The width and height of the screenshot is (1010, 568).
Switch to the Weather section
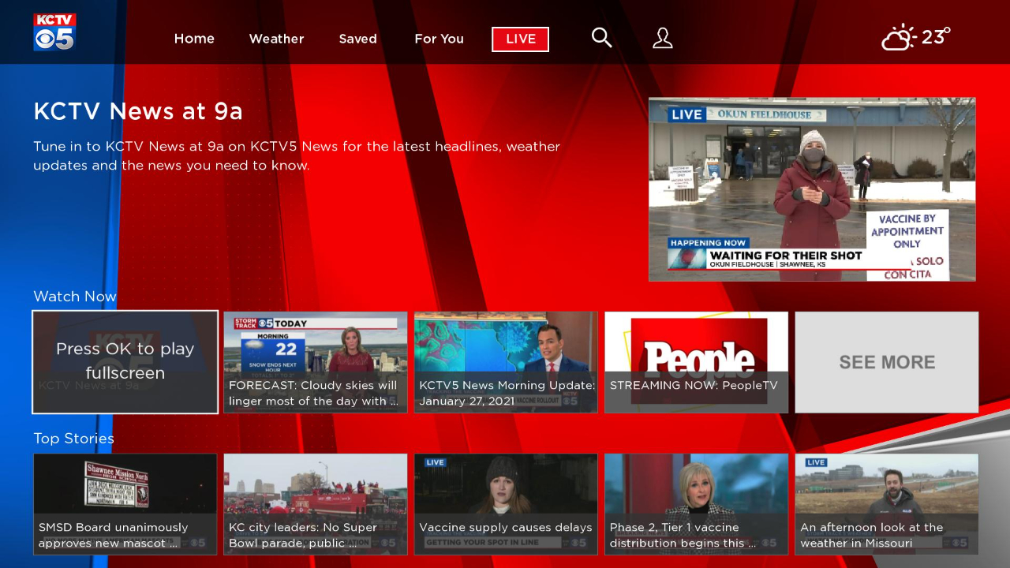276,38
